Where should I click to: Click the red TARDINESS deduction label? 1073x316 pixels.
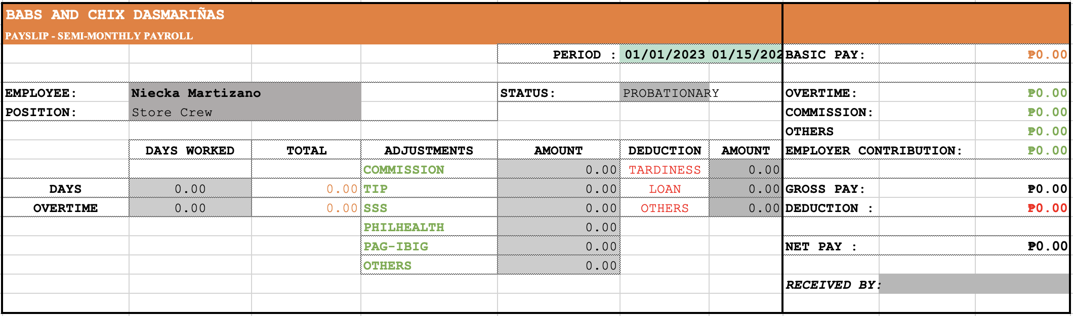click(x=665, y=170)
